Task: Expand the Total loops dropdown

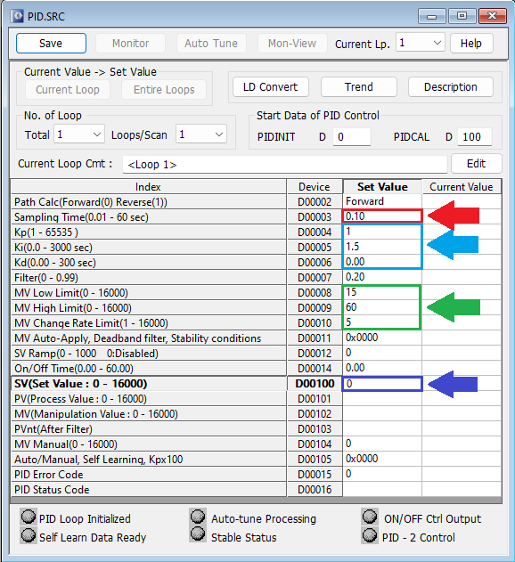Action: point(79,134)
